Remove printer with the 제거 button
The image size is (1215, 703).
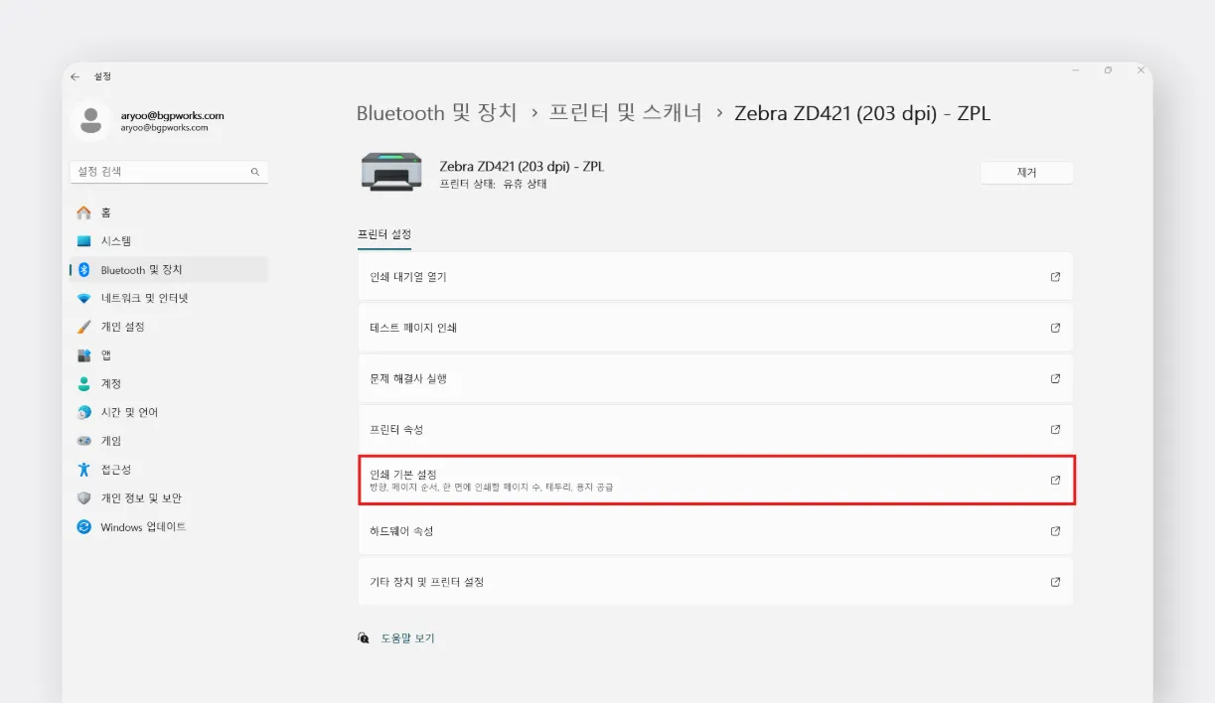pos(1026,173)
